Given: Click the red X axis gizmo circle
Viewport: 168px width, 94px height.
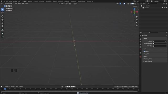Looking at the screenshot, I should coord(137,12).
